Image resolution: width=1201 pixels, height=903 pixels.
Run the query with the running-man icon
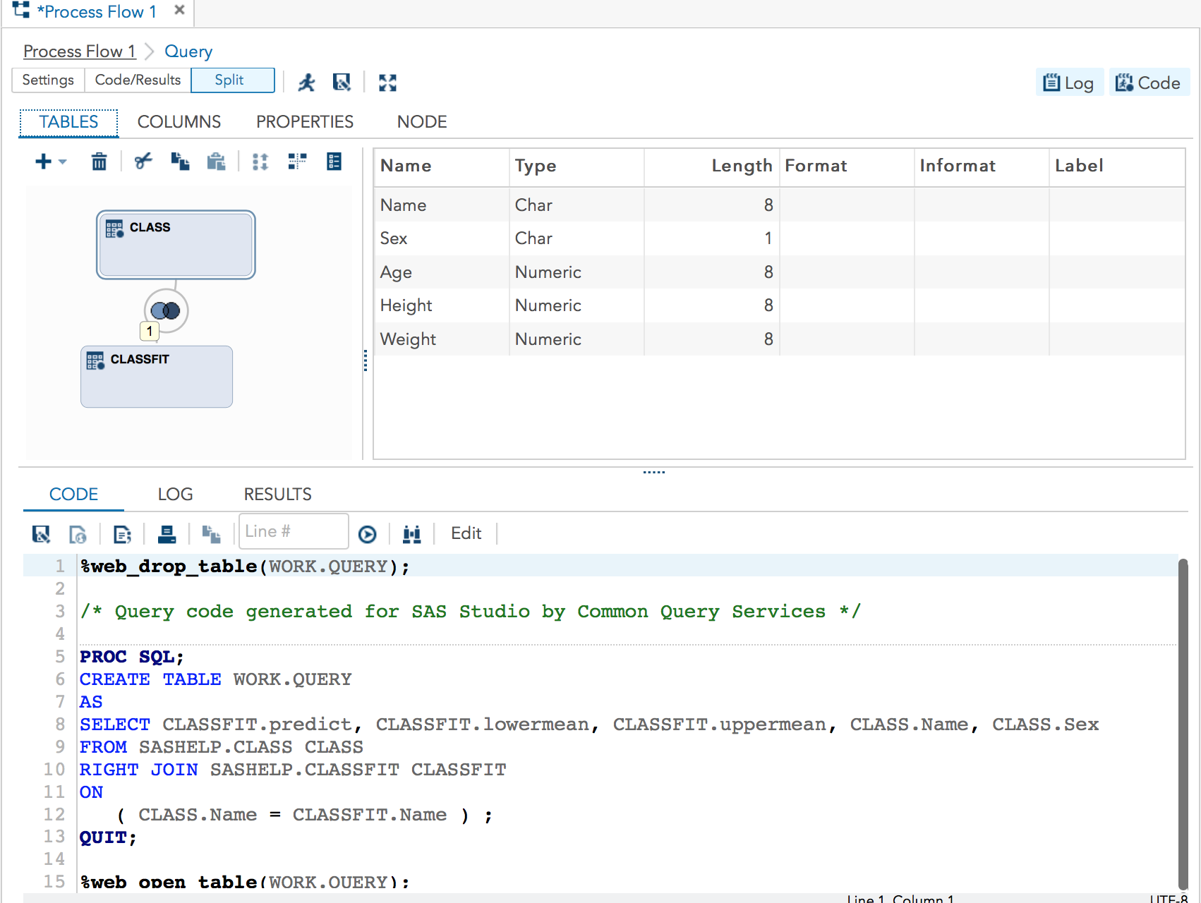point(306,83)
